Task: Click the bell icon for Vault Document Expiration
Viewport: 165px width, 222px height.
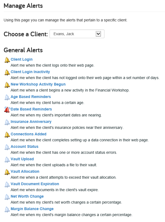Action: pos(7,184)
